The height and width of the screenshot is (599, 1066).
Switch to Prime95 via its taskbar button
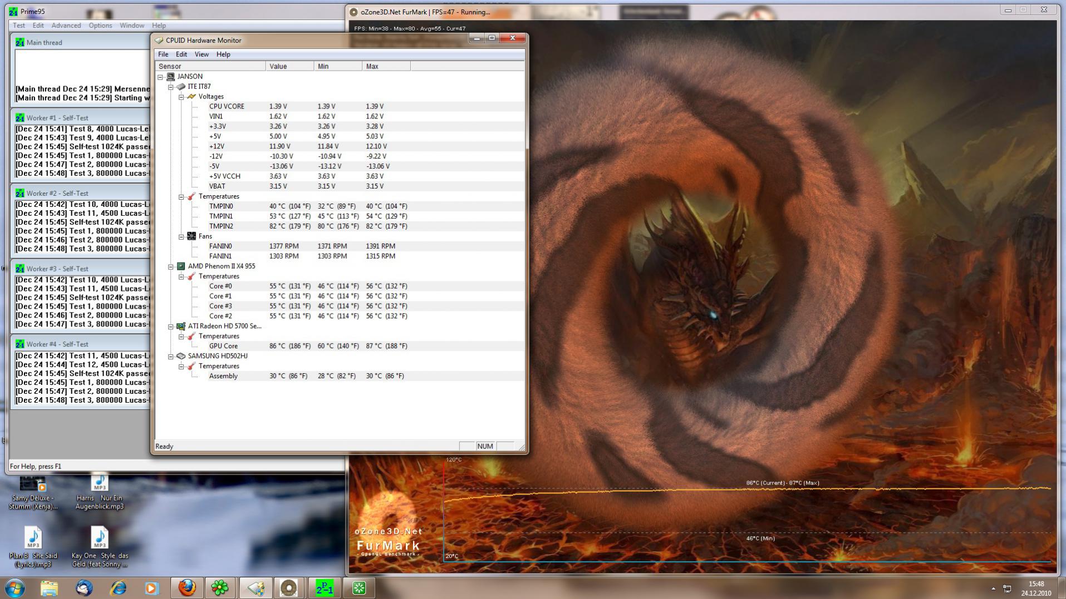pos(325,588)
